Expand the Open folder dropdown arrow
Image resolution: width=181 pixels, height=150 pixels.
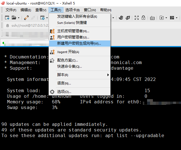19,18
